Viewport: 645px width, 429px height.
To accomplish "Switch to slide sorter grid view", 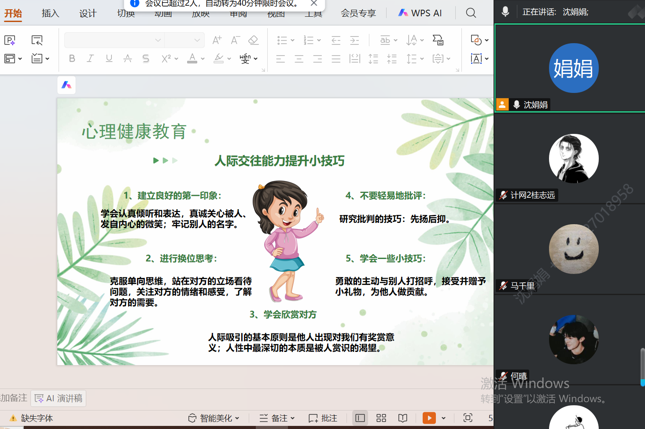I will pyautogui.click(x=381, y=418).
